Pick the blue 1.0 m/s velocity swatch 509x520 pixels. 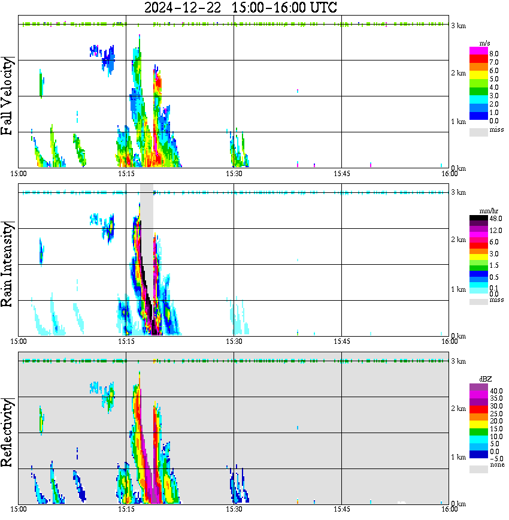(x=478, y=108)
